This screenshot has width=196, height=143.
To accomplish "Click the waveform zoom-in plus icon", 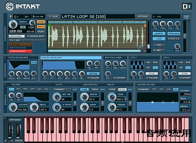I will pyautogui.click(x=145, y=51).
